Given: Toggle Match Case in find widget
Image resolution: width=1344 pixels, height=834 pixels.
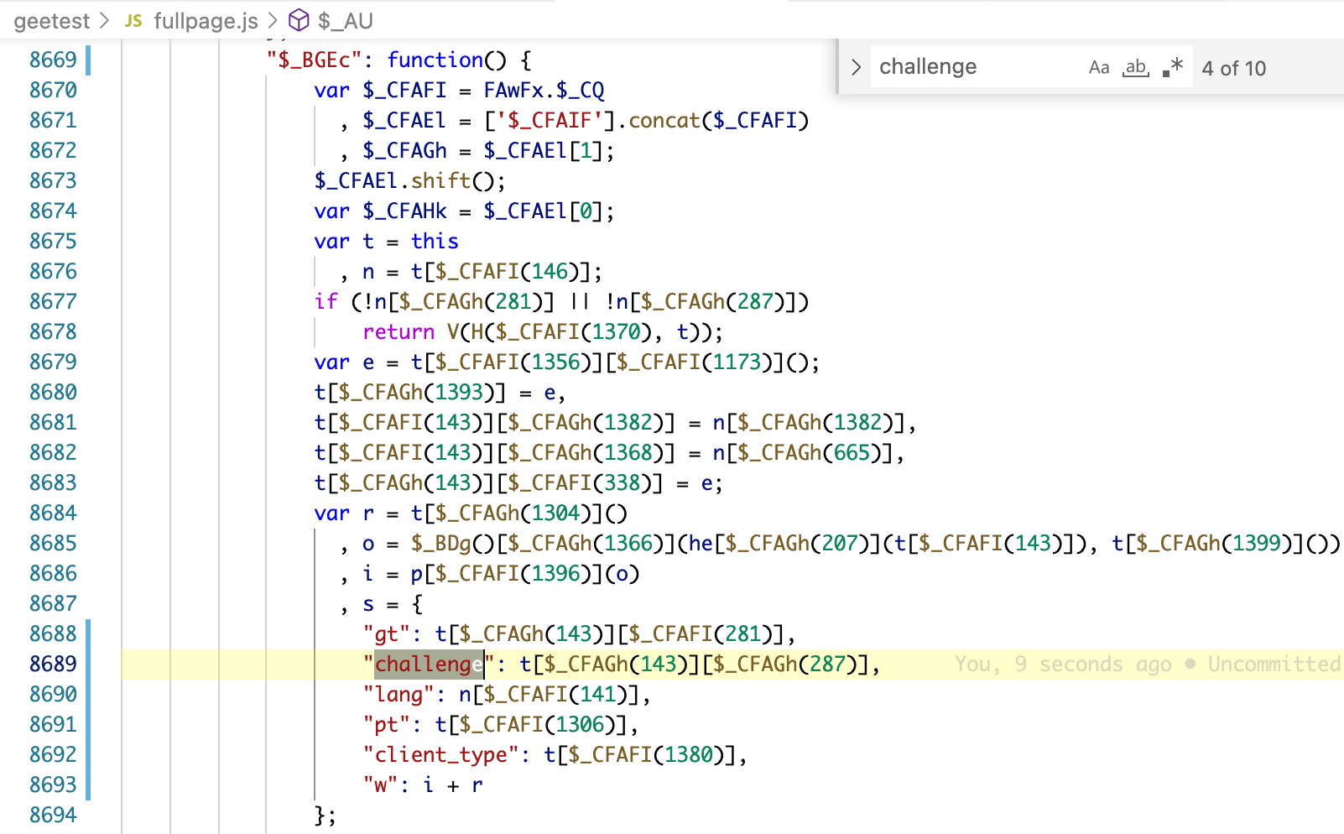Looking at the screenshot, I should pyautogui.click(x=1099, y=67).
